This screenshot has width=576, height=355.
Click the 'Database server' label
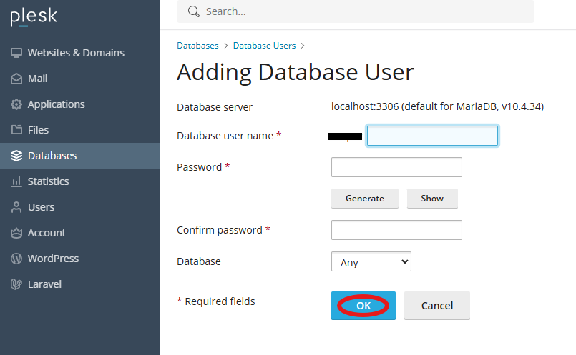(x=215, y=107)
